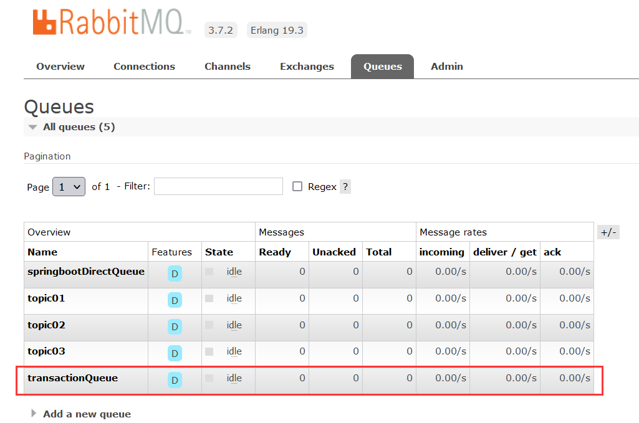Open the transactionQueue queue details
This screenshot has width=639, height=423.
click(x=72, y=378)
